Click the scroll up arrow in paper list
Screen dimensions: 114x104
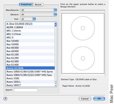55,83
